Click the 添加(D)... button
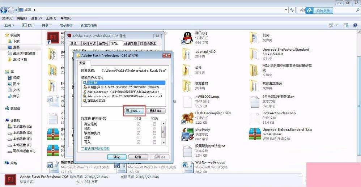Screen dimensions: 361x187 pos(135,111)
